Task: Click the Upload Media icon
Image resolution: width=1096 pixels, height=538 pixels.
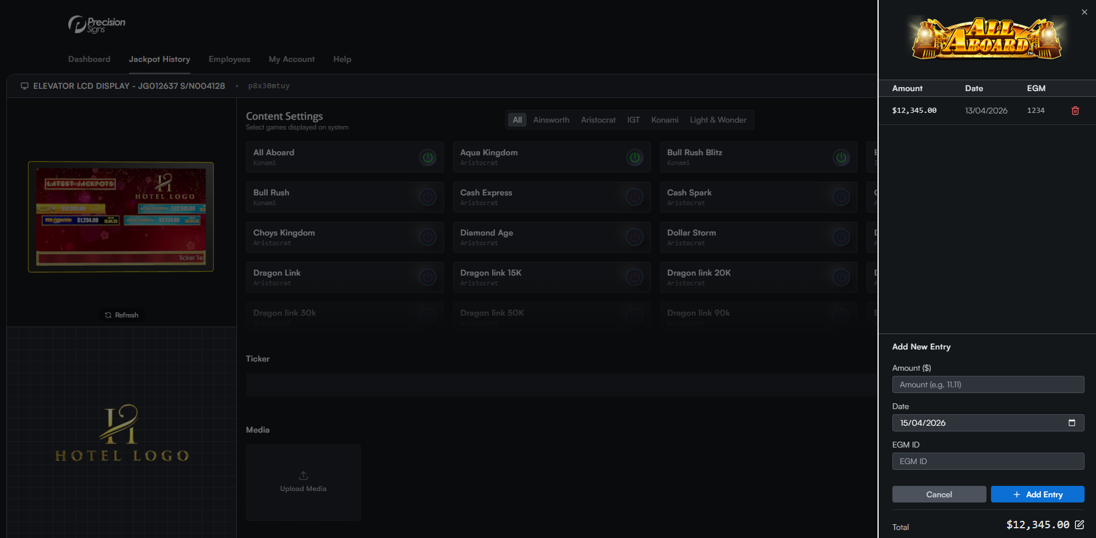Action: [x=303, y=475]
